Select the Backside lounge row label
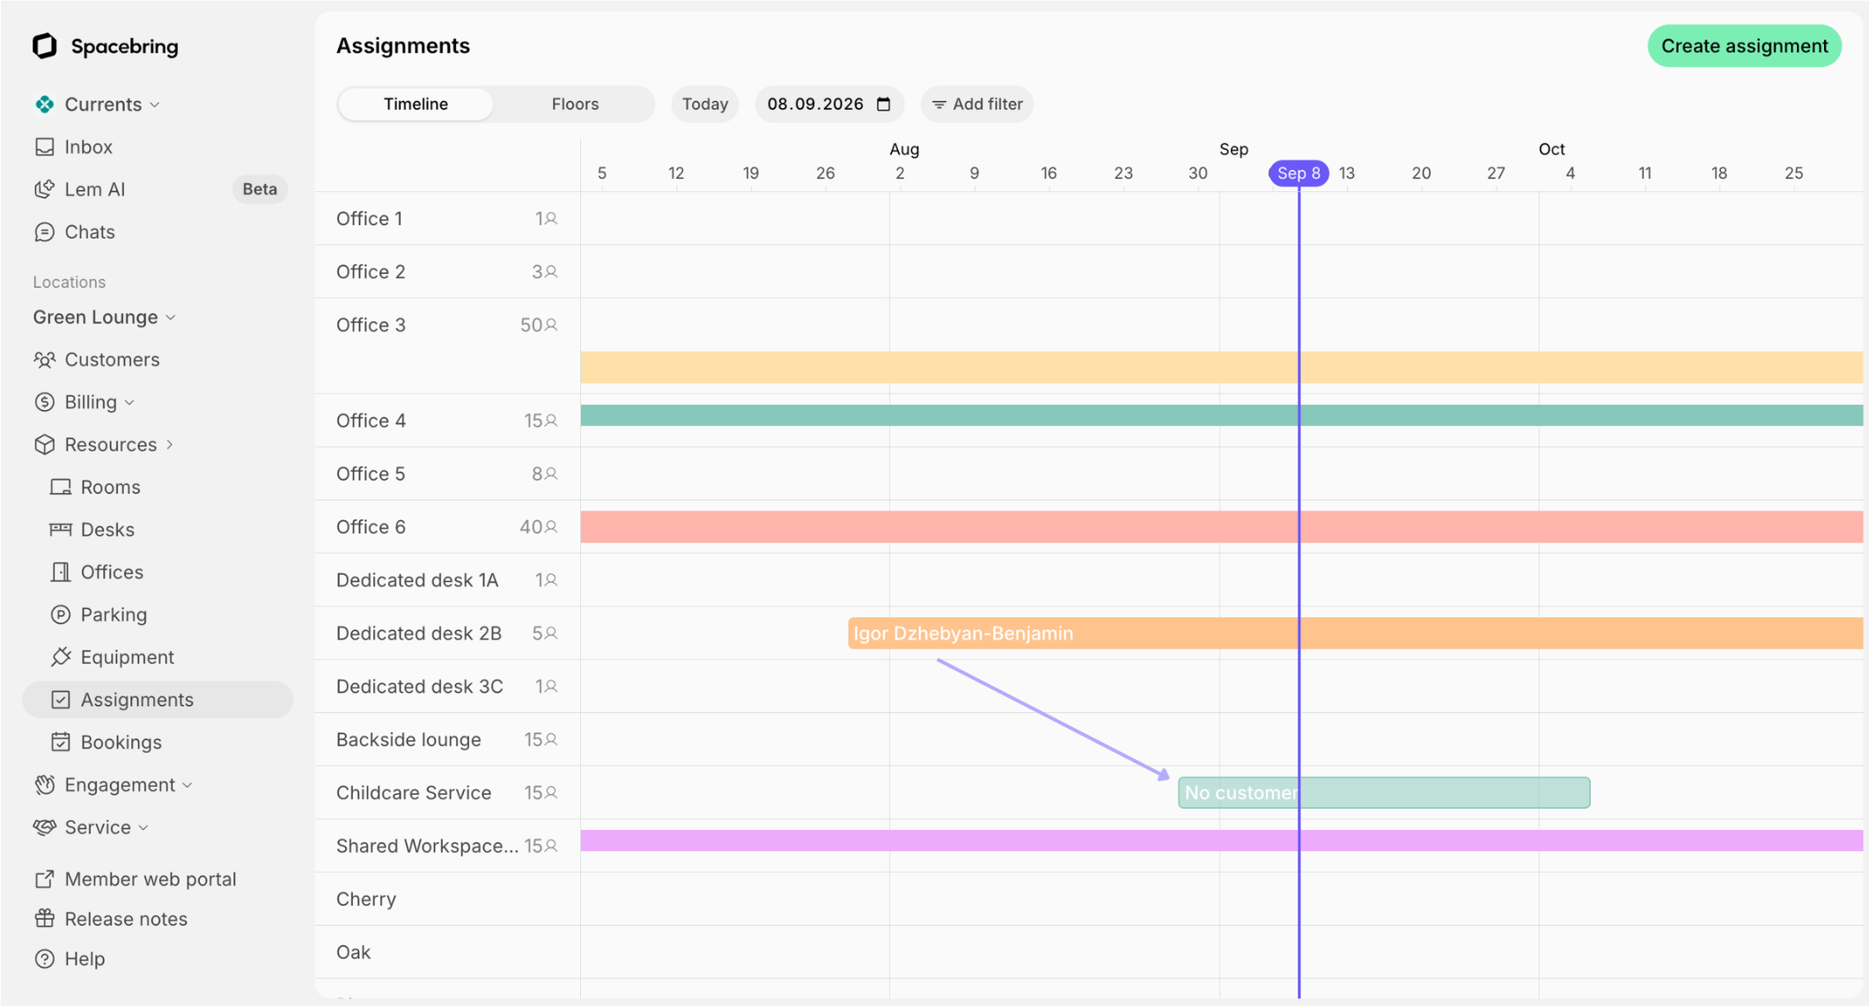 click(408, 739)
